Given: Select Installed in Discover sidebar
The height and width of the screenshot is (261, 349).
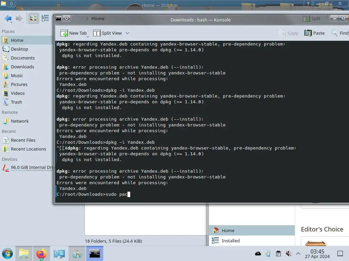Looking at the screenshot, I should click(x=252, y=241).
